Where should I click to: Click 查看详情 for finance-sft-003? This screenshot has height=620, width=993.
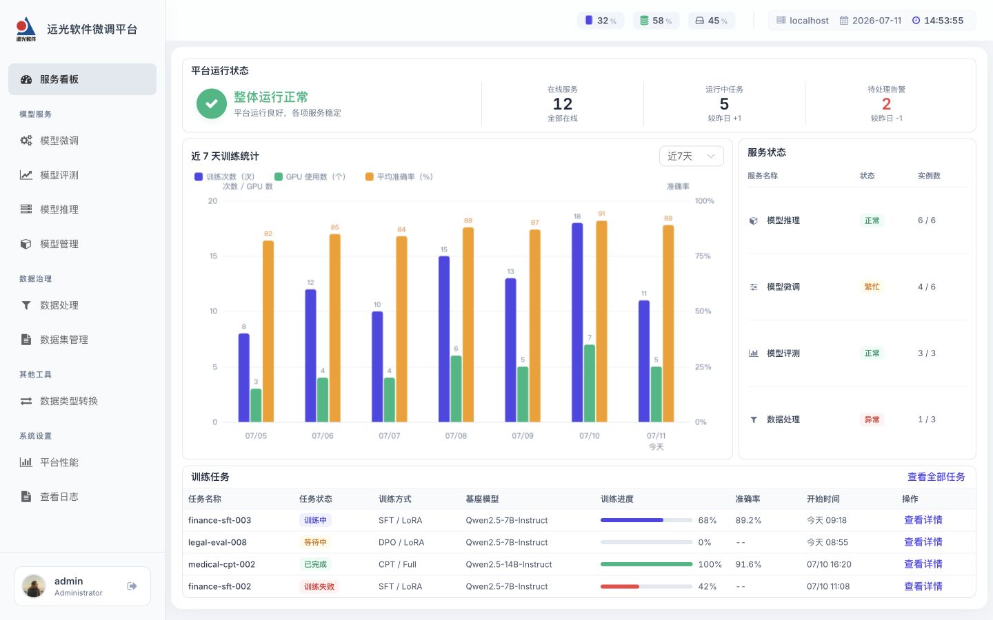tap(923, 520)
